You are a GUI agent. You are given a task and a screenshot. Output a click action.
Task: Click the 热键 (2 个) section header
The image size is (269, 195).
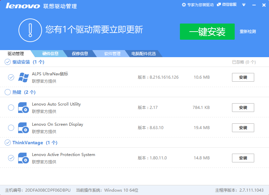(24, 92)
